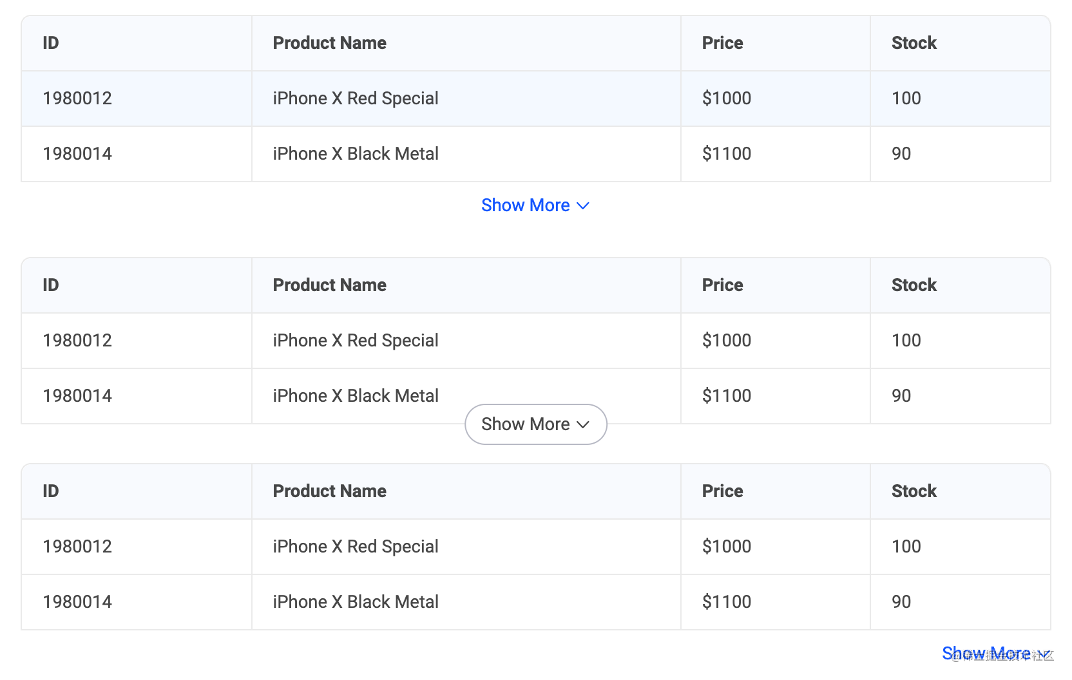Image resolution: width=1072 pixels, height=680 pixels.
Task: Select the highlighted row ID 1980012 in first table
Action: click(77, 99)
